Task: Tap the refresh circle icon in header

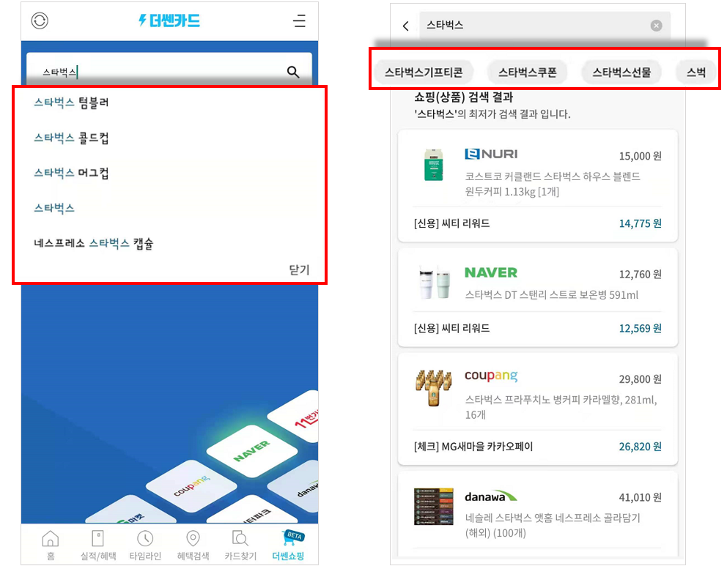Action: [40, 21]
